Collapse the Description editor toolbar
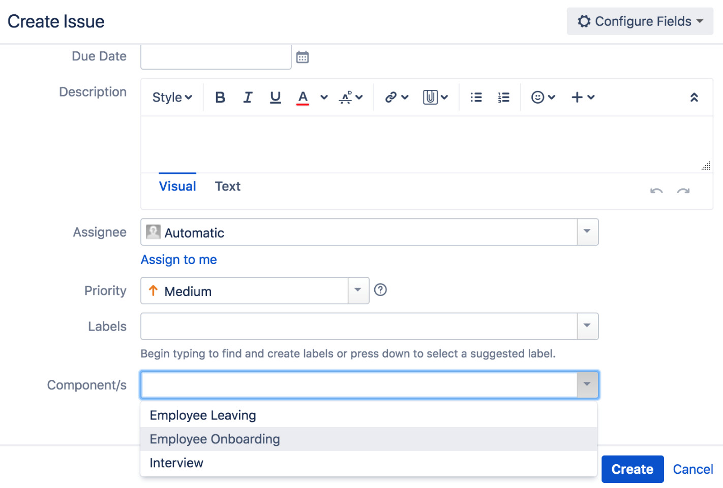 [x=694, y=97]
